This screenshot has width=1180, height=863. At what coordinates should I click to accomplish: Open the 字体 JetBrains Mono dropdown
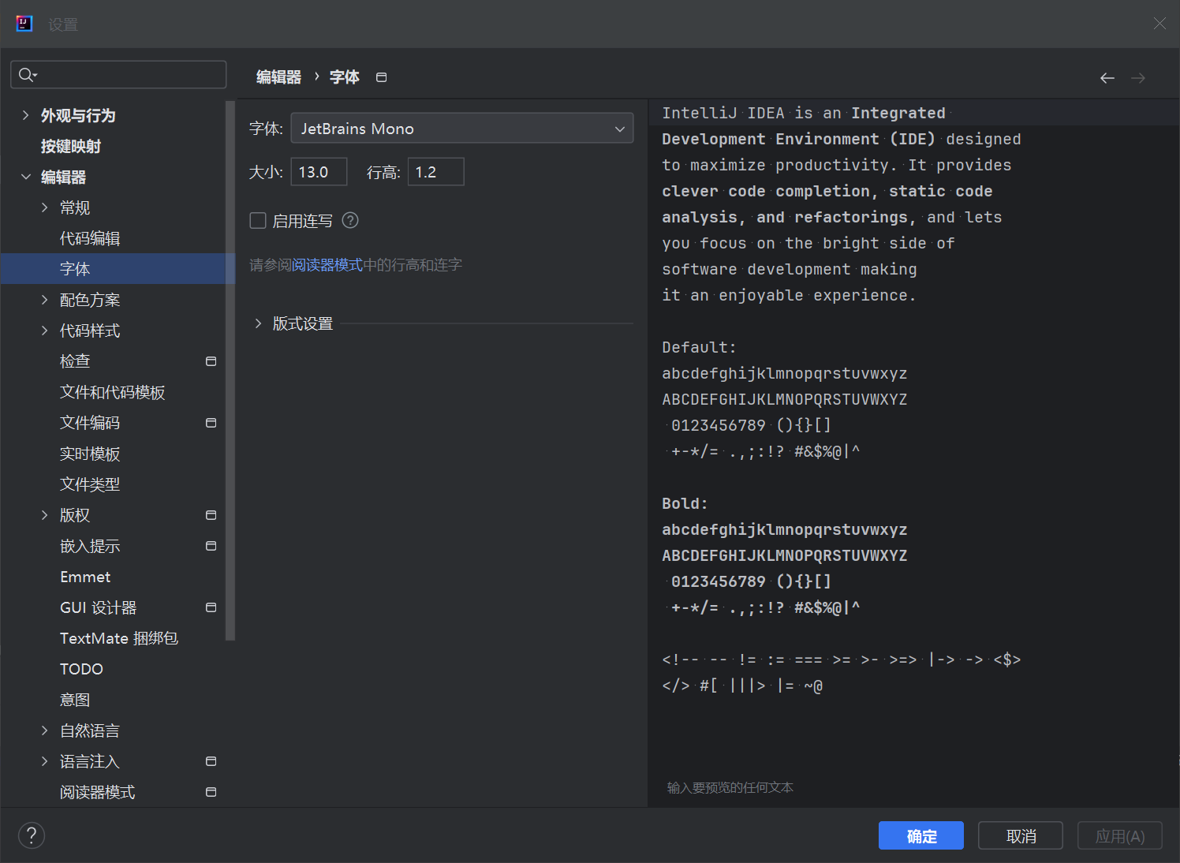point(462,128)
